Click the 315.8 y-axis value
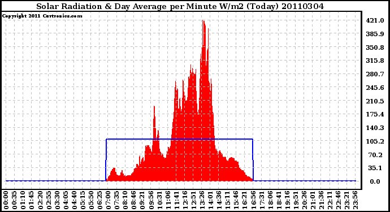This screenshot has width=390, height=212. tap(375, 60)
